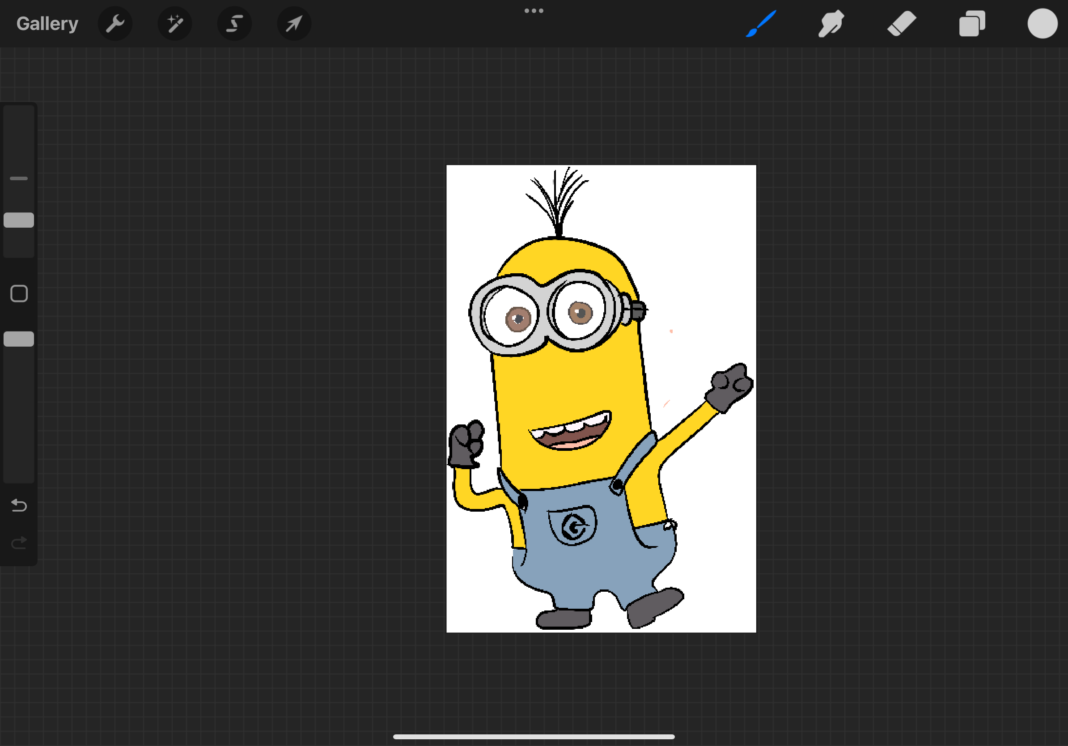Tap the square Modify button on the sidebar
Screen dimensions: 1068x746
(19, 294)
